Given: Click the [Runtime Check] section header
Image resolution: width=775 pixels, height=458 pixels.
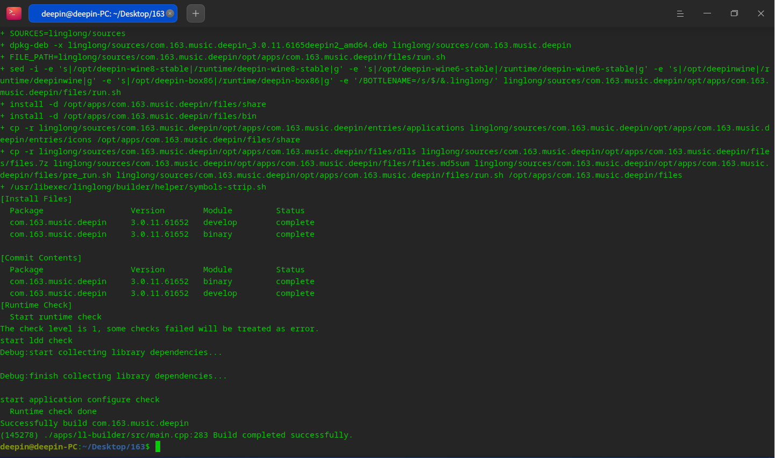Looking at the screenshot, I should [x=36, y=305].
